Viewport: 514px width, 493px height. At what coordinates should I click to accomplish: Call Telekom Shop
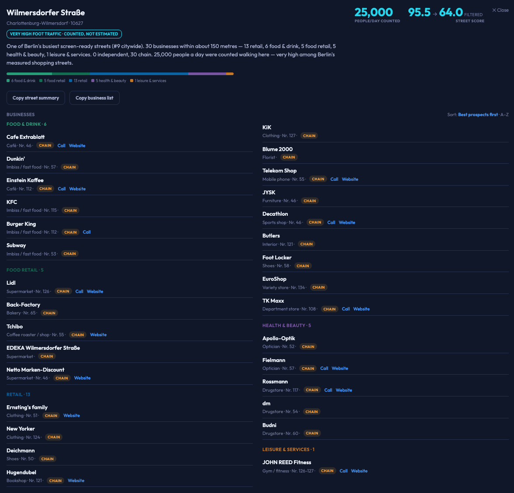[x=335, y=179]
